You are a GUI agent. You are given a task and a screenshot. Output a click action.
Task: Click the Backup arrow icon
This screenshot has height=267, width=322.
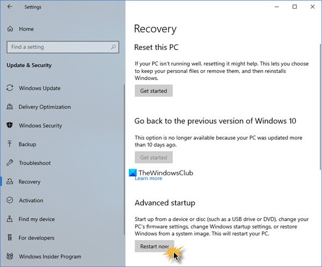coord(10,144)
